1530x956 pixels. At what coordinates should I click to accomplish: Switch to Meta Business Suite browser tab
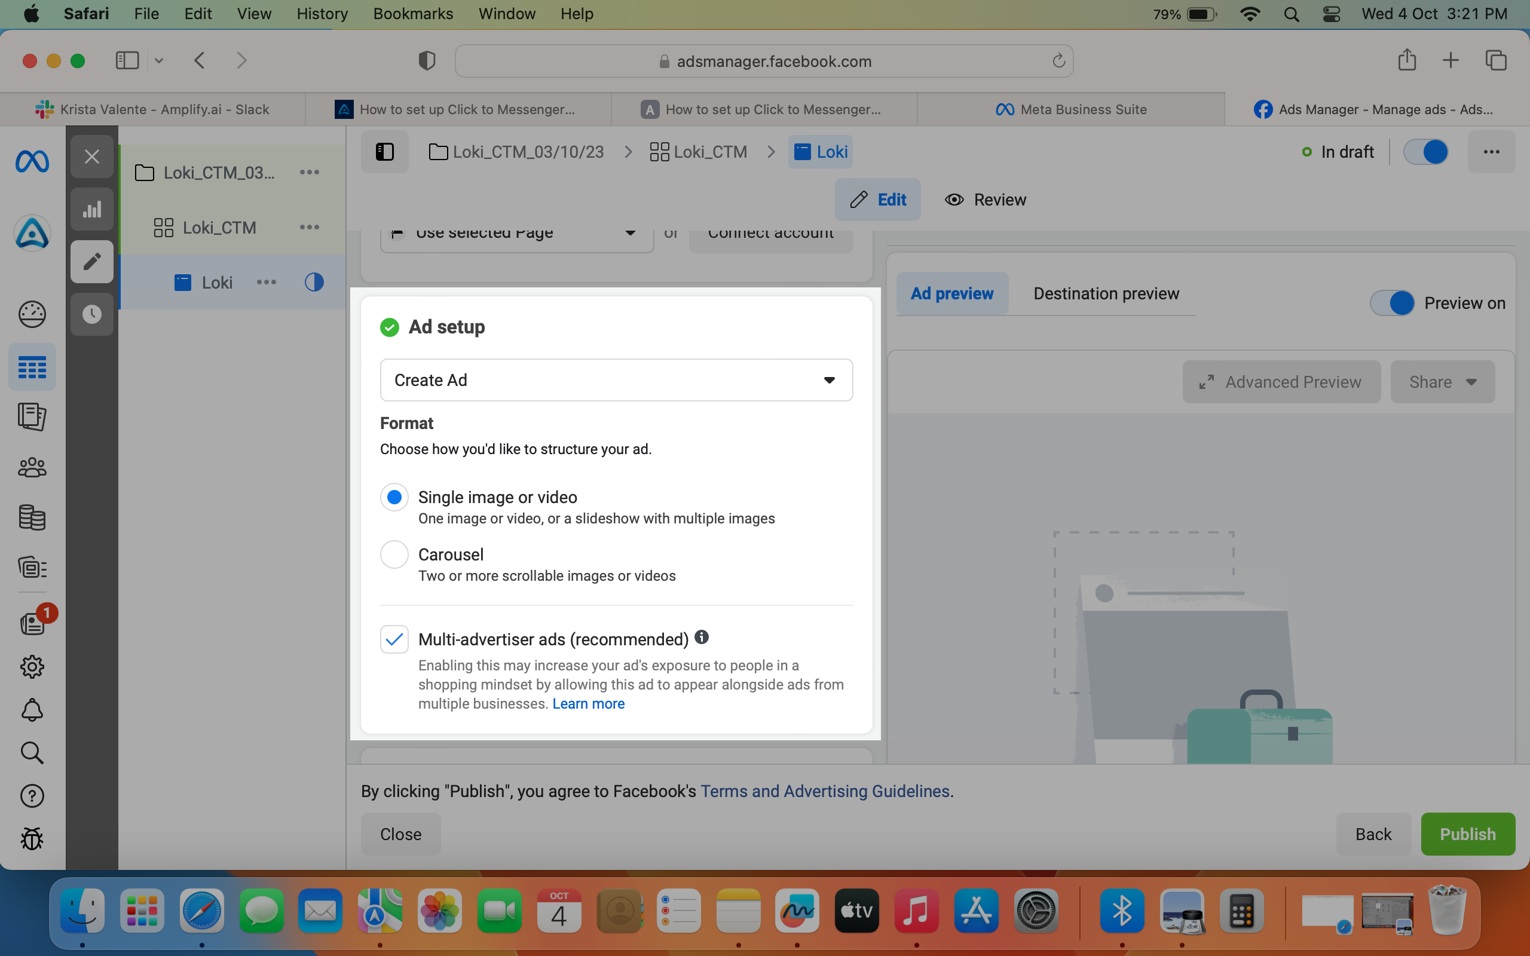click(x=1071, y=109)
